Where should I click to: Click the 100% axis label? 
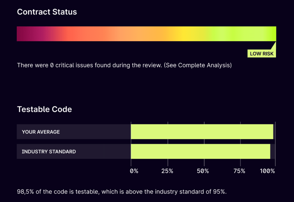click(267, 171)
